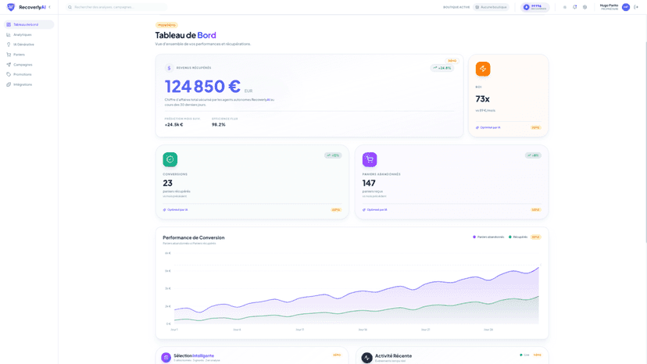Toggle the Paniers abandonnés chart legend
Screen dimensions: 647x364
[x=488, y=237]
